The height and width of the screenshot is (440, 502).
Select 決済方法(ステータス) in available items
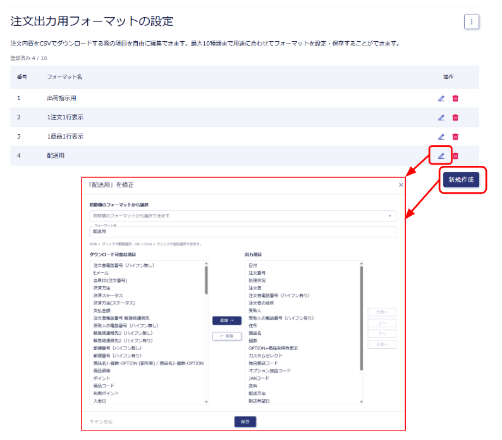click(x=114, y=303)
